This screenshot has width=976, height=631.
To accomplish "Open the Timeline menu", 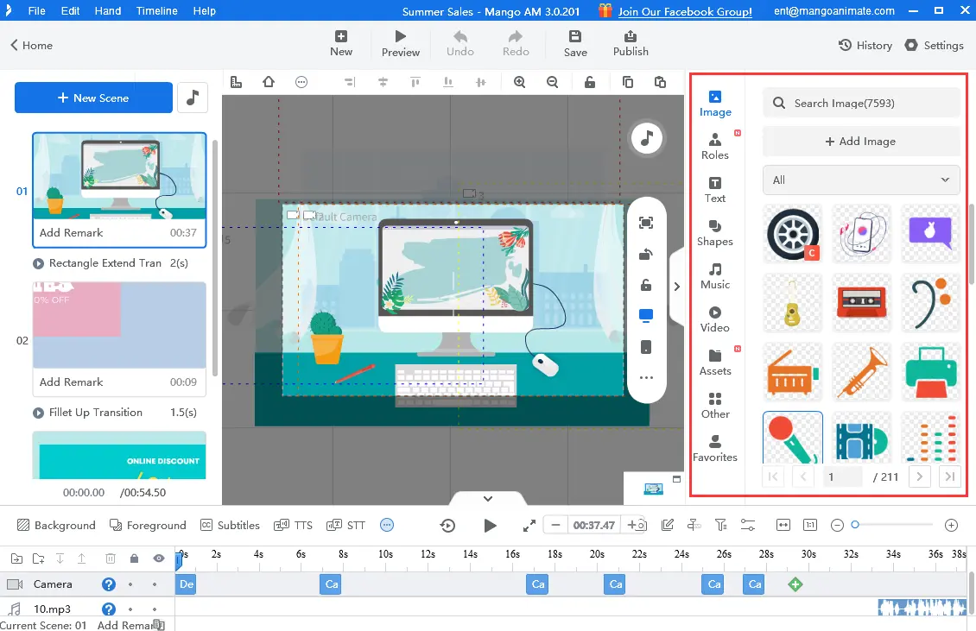I will 156,11.
